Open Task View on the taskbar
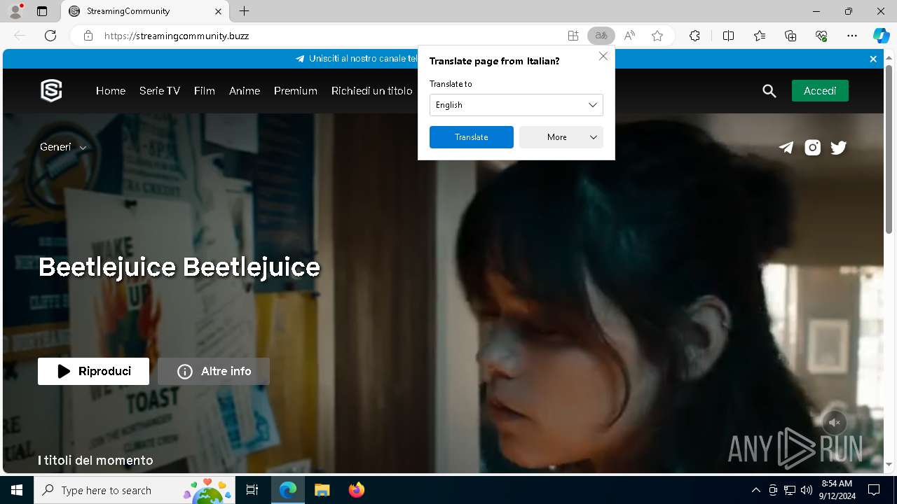Viewport: 897px width, 504px height. (252, 490)
